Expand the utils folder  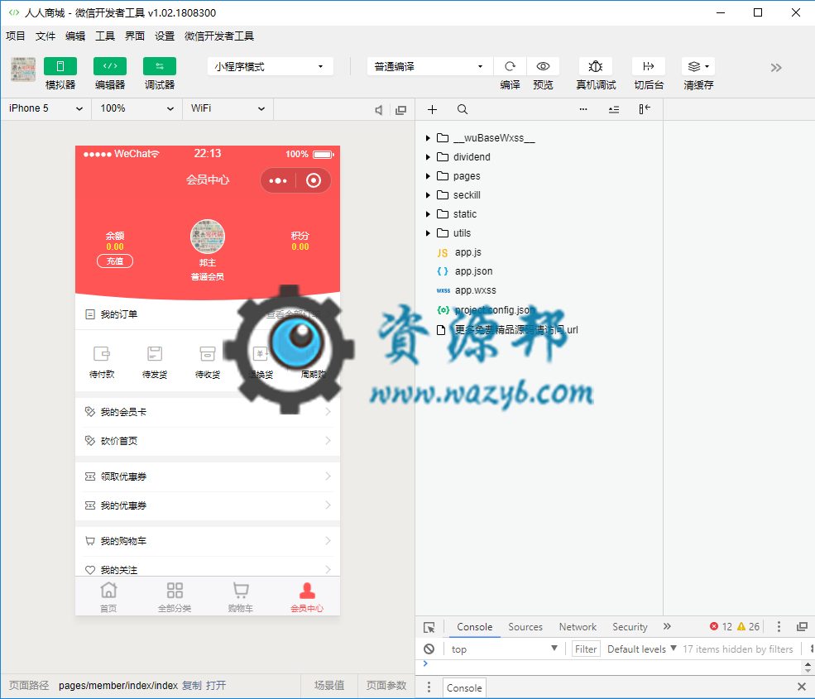click(428, 232)
